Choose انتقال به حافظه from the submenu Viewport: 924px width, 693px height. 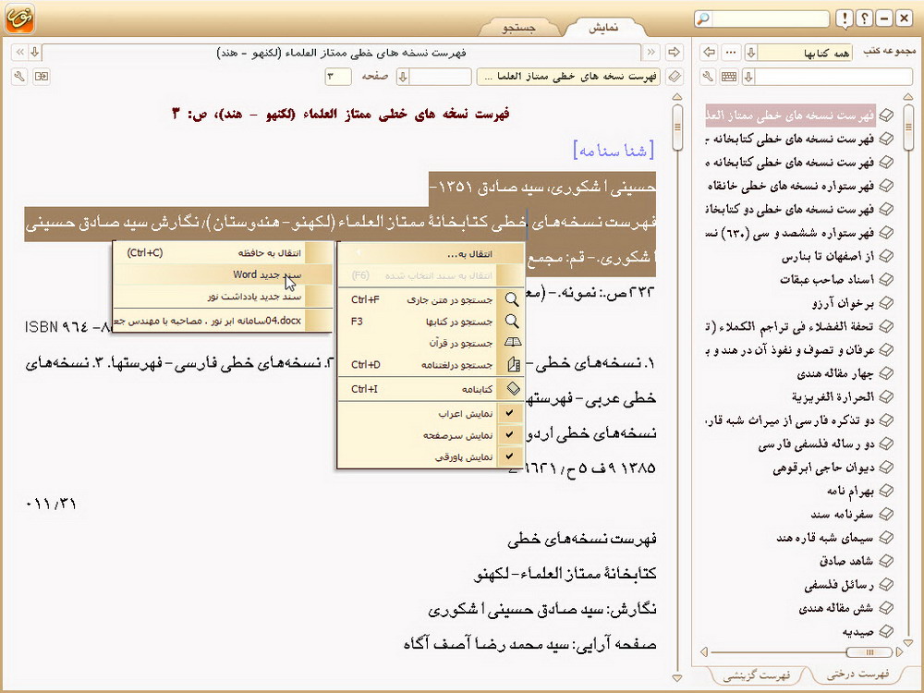[223, 253]
